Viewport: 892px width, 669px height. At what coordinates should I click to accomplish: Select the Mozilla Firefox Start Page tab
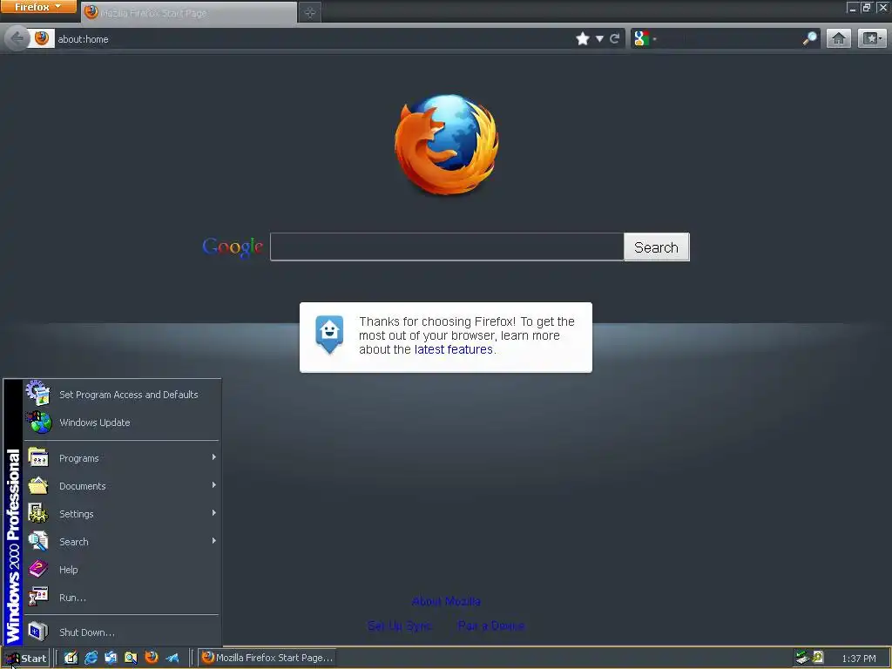point(189,12)
